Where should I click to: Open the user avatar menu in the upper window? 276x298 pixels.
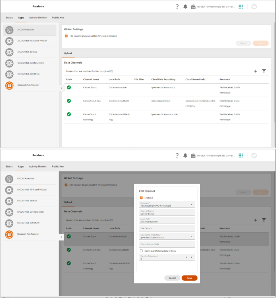254,7
